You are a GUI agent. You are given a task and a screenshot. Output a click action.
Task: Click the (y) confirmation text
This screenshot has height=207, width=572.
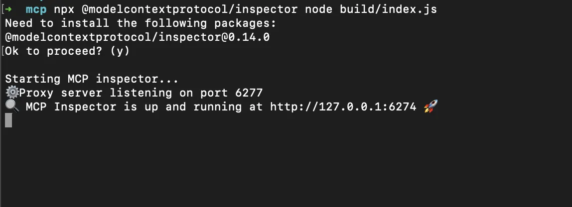[x=120, y=51]
